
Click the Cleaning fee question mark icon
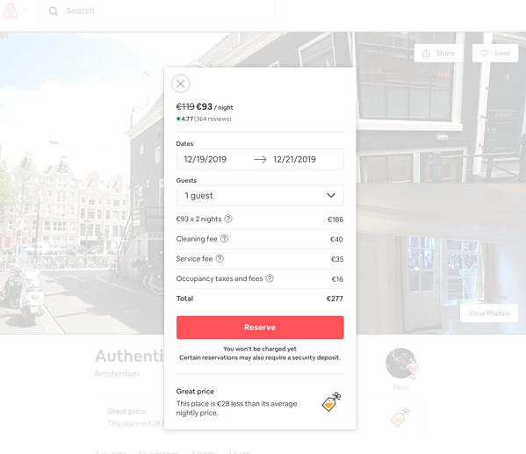pyautogui.click(x=225, y=239)
